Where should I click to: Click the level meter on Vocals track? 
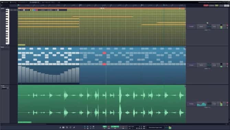coord(221,104)
